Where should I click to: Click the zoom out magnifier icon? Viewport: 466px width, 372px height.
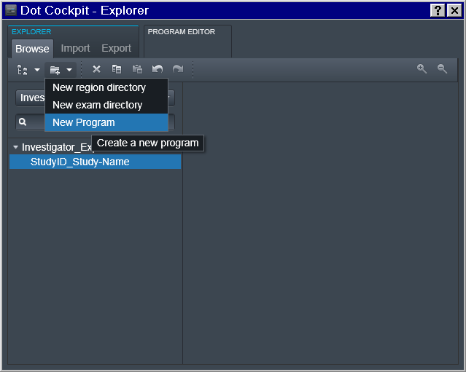(442, 68)
